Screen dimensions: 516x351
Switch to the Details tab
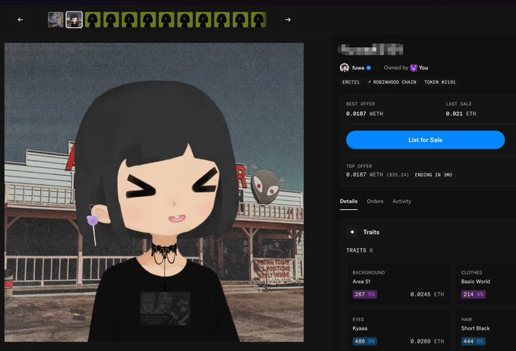[348, 201]
